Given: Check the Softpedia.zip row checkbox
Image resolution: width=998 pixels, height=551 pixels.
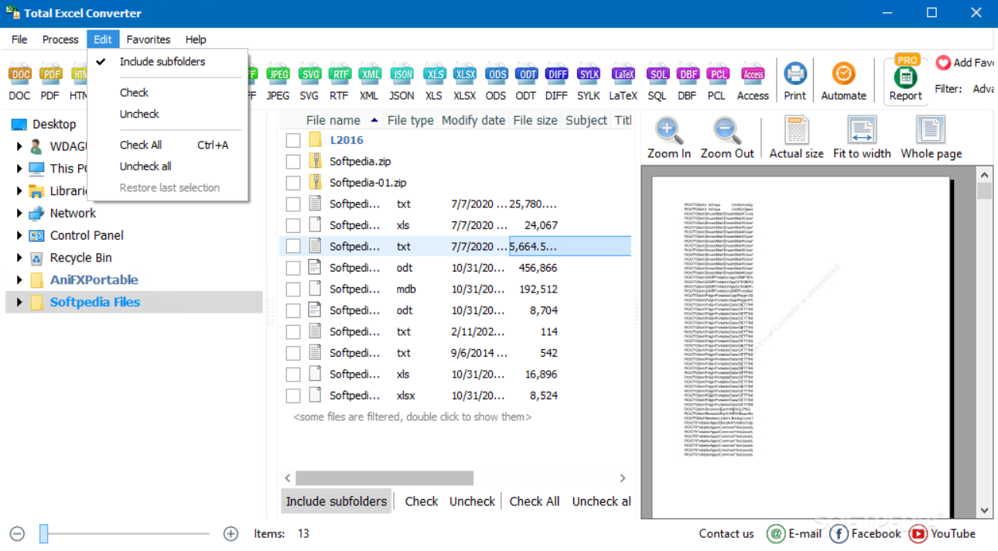Looking at the screenshot, I should pyautogui.click(x=293, y=162).
